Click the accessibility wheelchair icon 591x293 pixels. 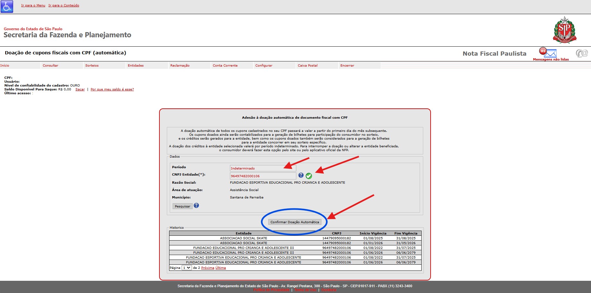7,6
